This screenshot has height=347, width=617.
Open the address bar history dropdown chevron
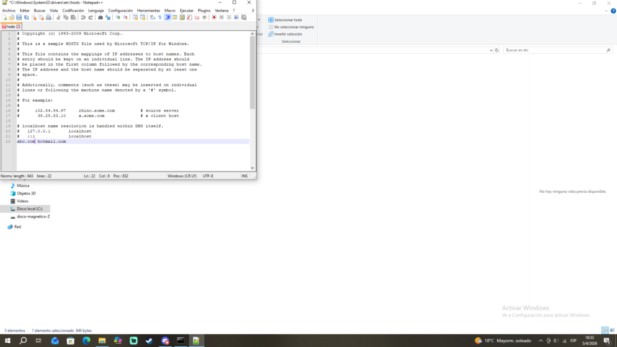[490, 50]
